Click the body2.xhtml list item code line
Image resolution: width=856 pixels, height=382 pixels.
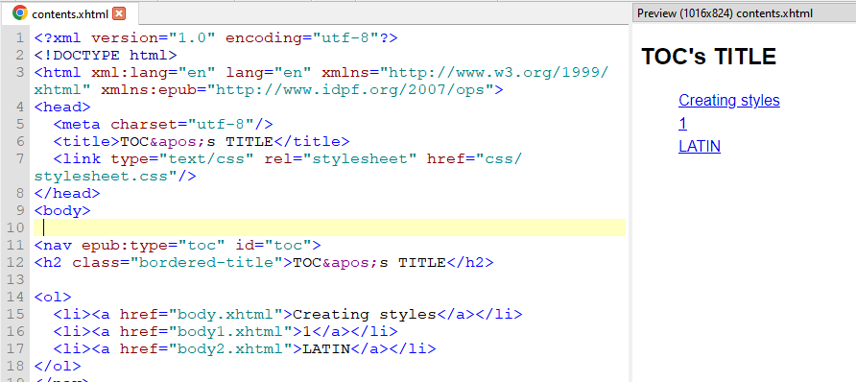pos(245,349)
